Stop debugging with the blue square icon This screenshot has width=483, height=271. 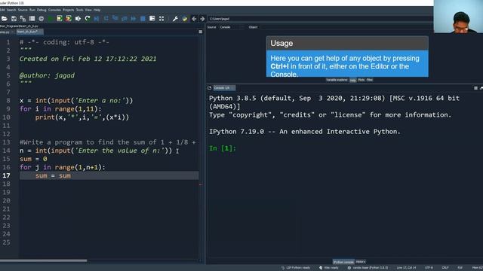click(143, 19)
